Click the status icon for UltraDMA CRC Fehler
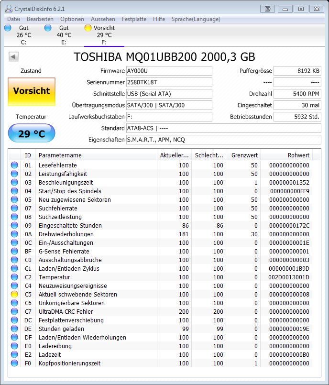 click(x=14, y=311)
